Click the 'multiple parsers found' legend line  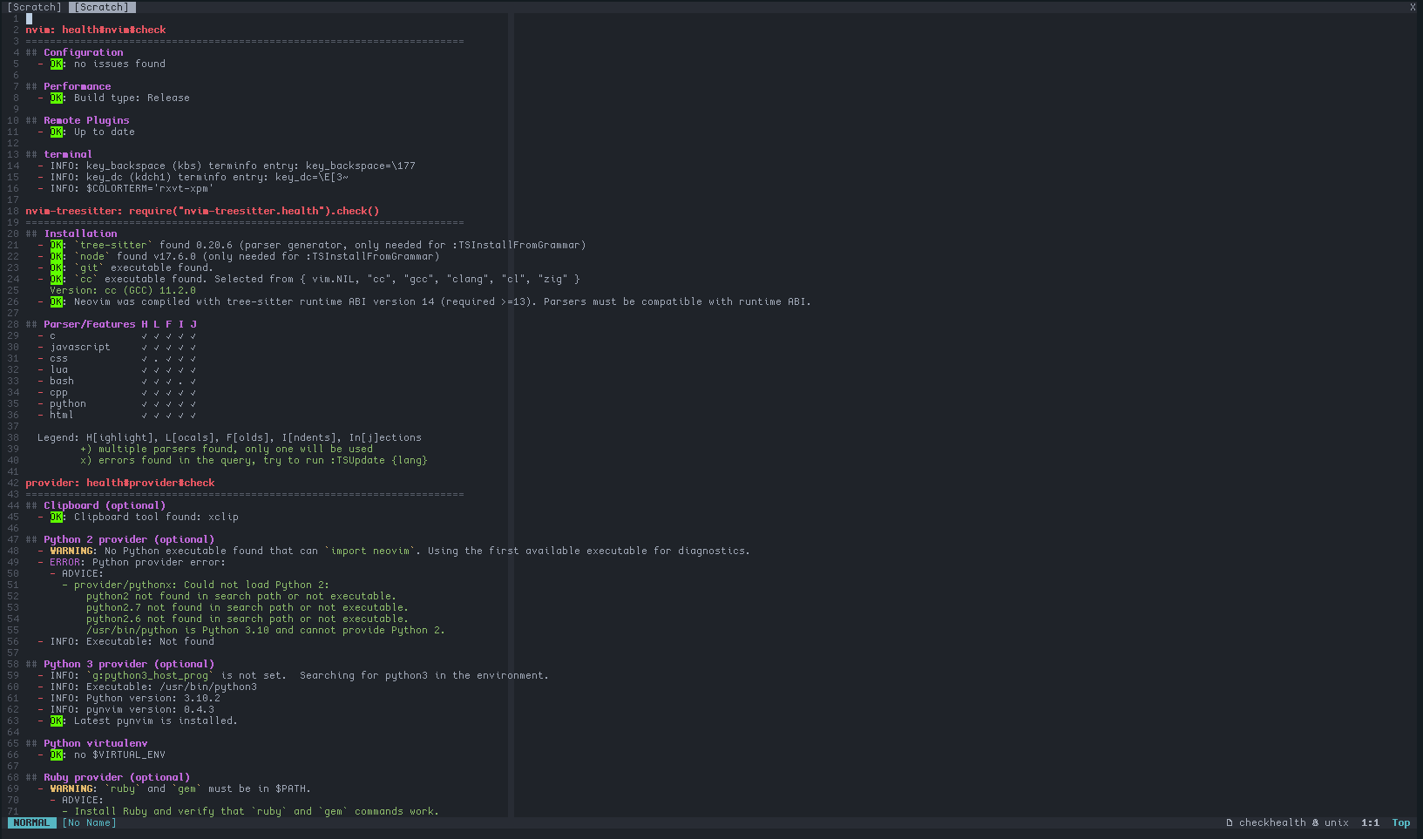point(227,449)
